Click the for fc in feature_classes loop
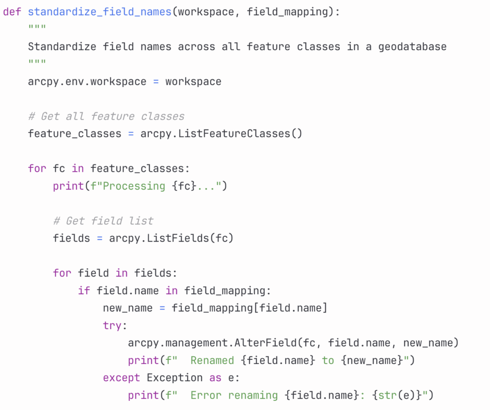The image size is (490, 410). tap(109, 169)
